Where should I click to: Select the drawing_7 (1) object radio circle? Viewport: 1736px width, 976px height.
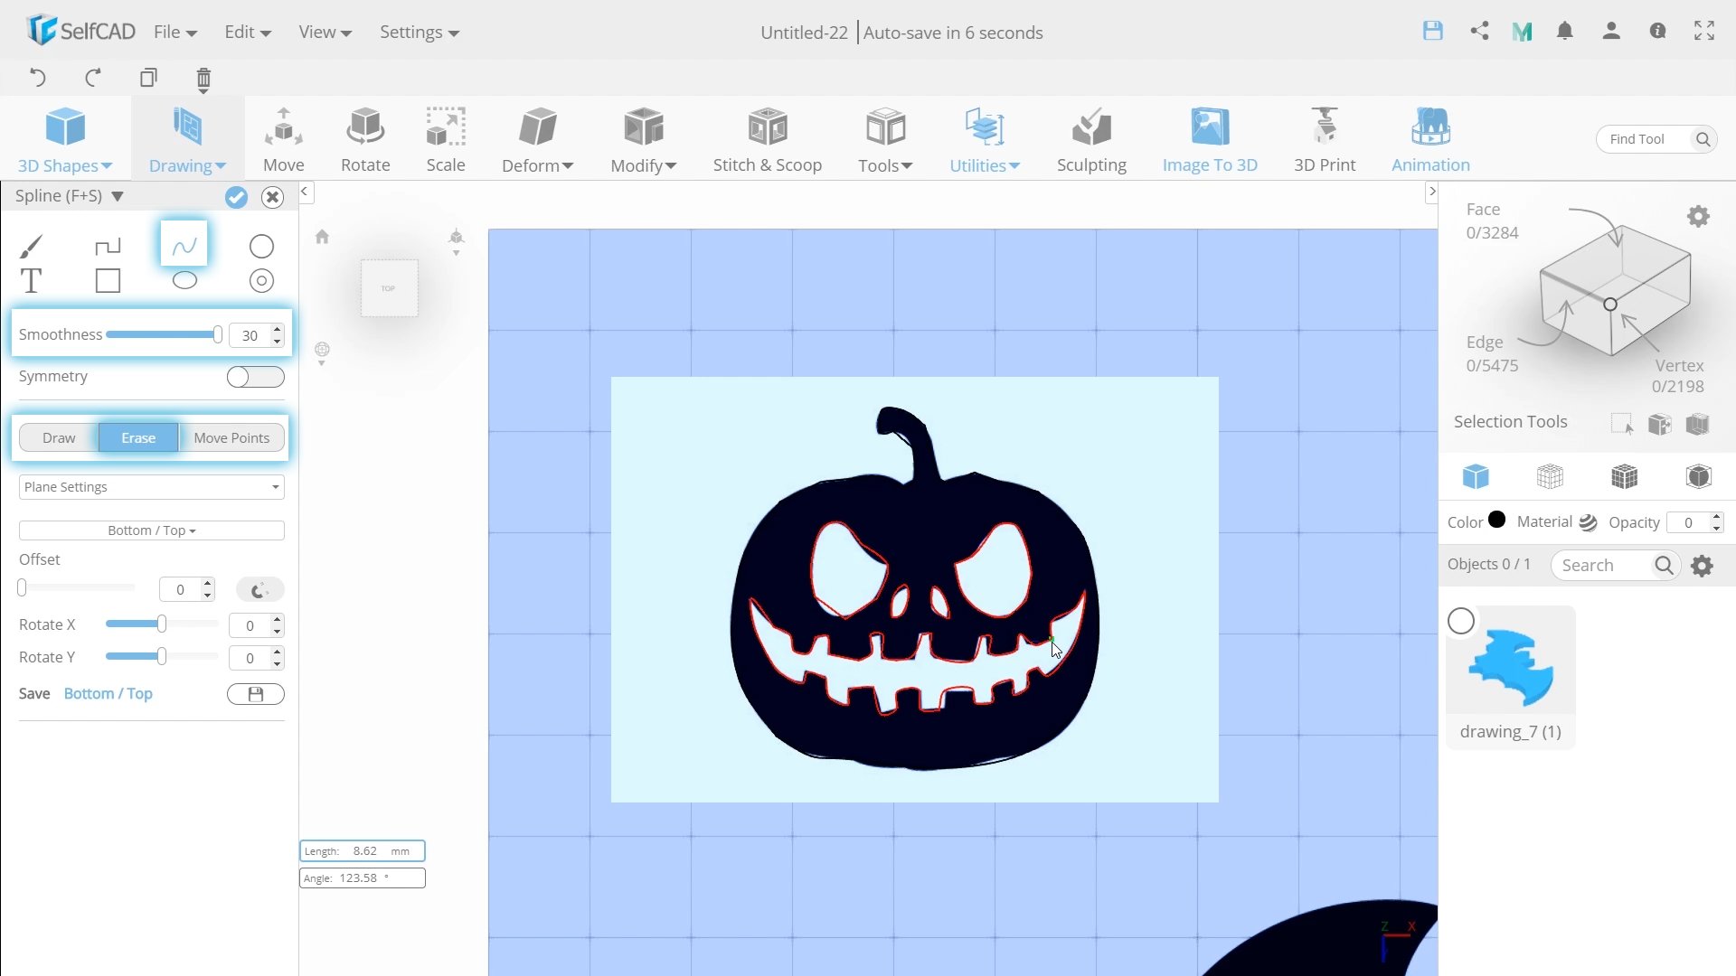(x=1461, y=621)
